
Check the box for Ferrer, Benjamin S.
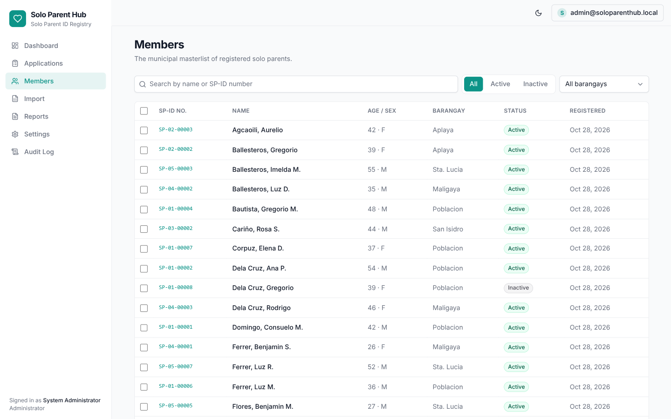coord(144,347)
